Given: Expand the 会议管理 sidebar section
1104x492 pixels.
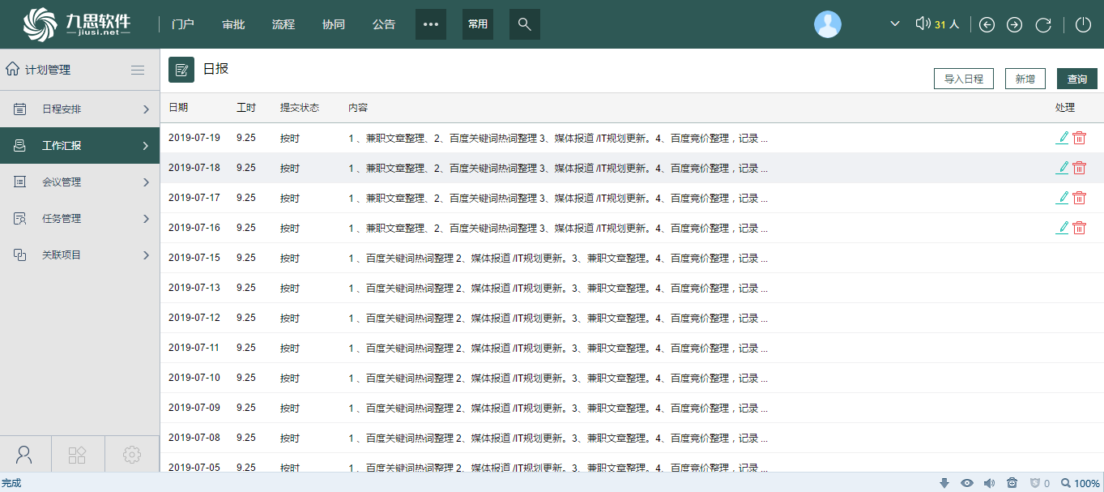Looking at the screenshot, I should click(79, 182).
